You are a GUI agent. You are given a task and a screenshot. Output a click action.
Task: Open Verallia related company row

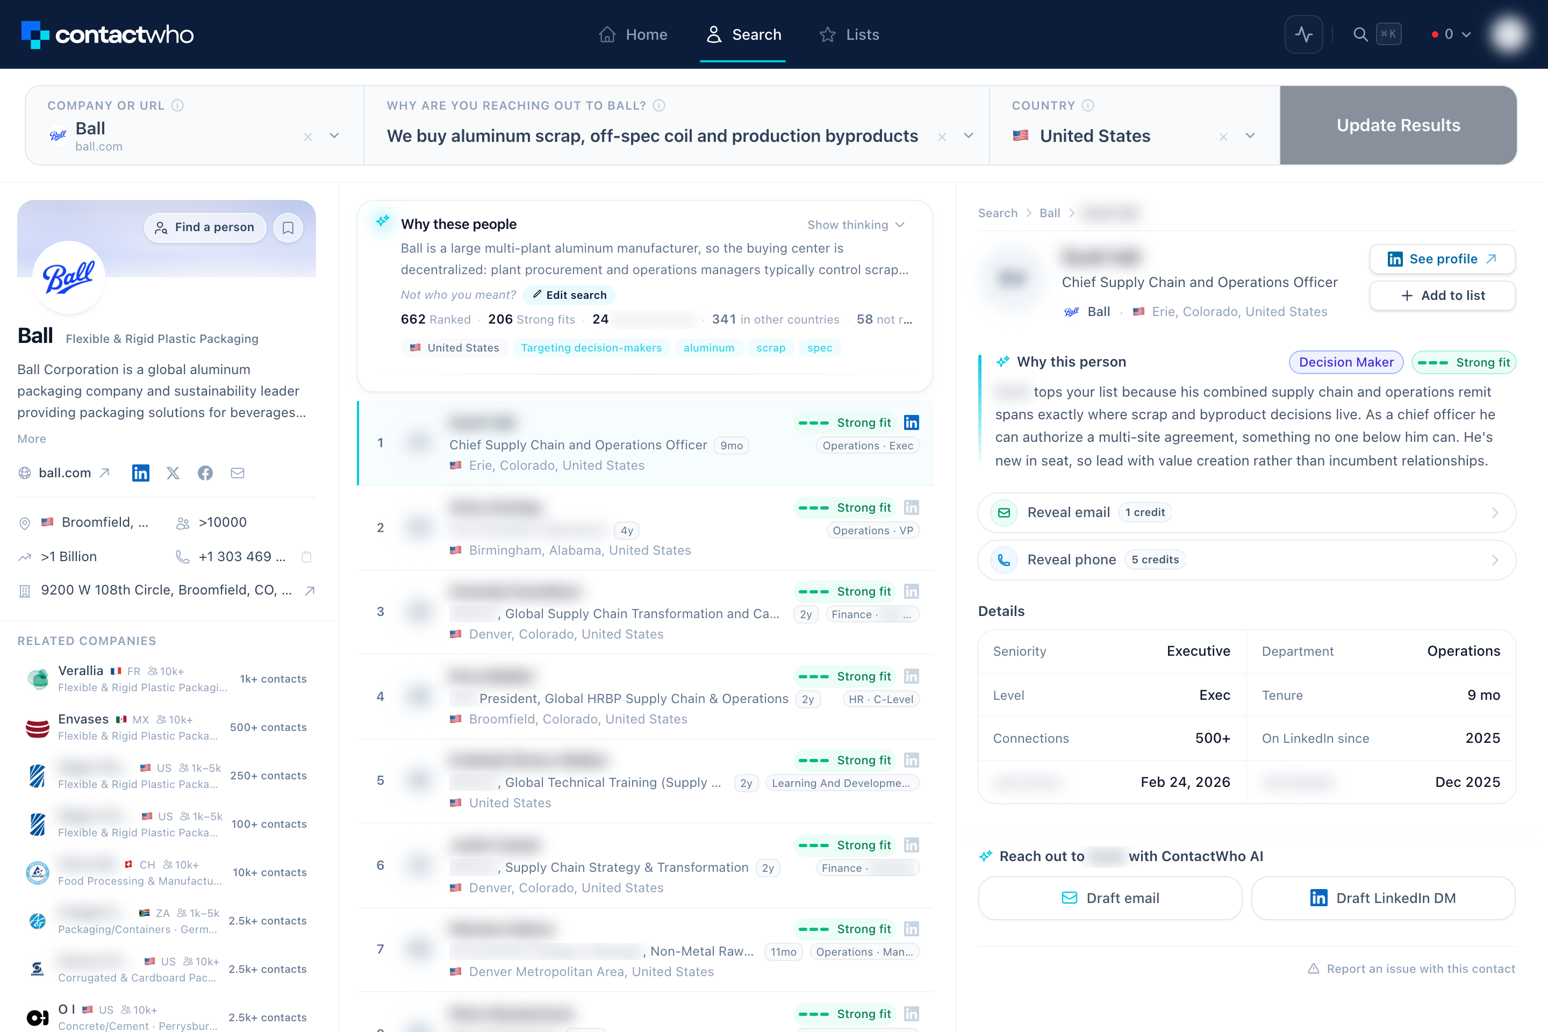point(166,678)
